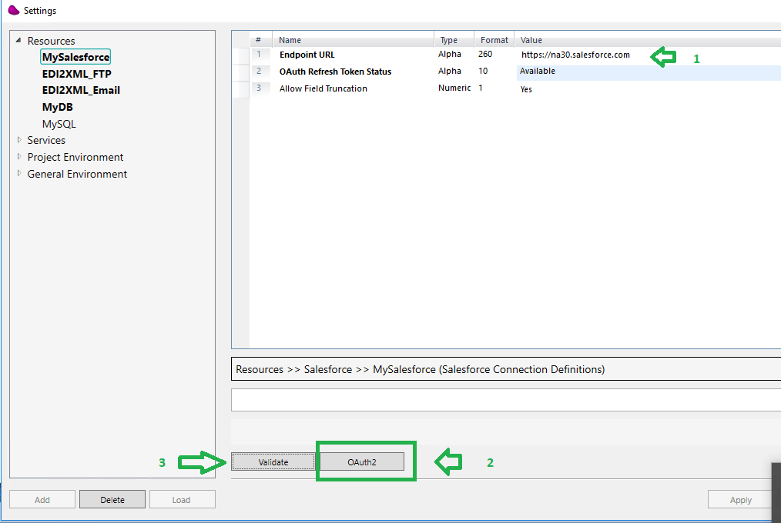This screenshot has height=523, width=781.
Task: Click the Apply button
Action: 741,500
